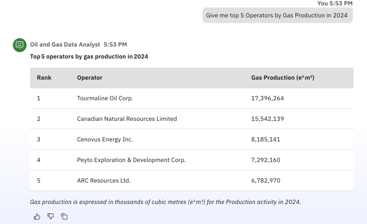Click the Cenovus Energy Inc. operator cell

click(105, 139)
